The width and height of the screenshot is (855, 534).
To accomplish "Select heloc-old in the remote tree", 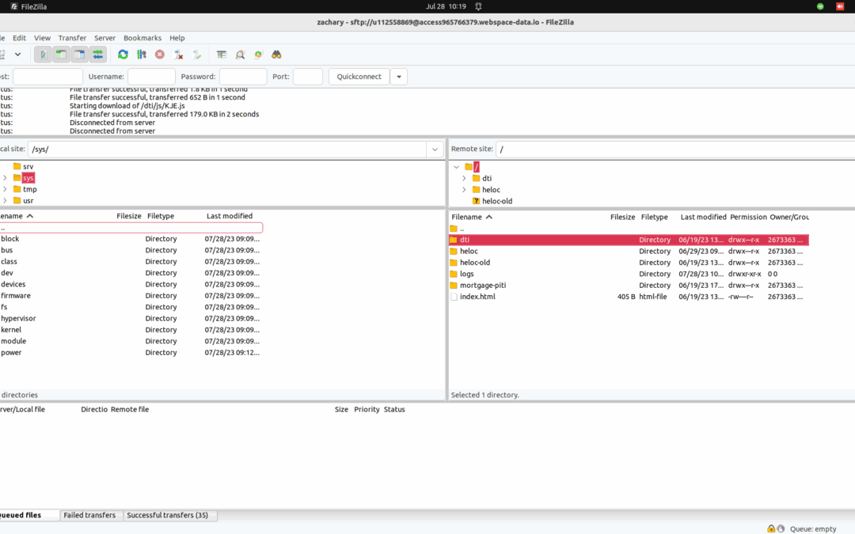I will click(497, 201).
